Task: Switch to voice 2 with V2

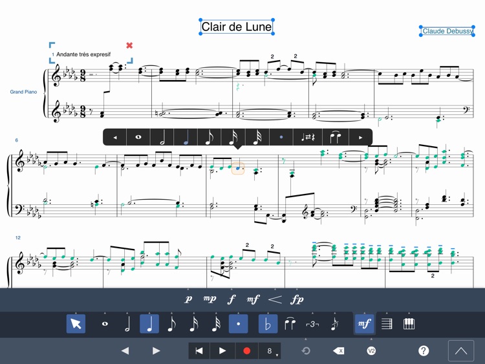Action: click(x=371, y=351)
